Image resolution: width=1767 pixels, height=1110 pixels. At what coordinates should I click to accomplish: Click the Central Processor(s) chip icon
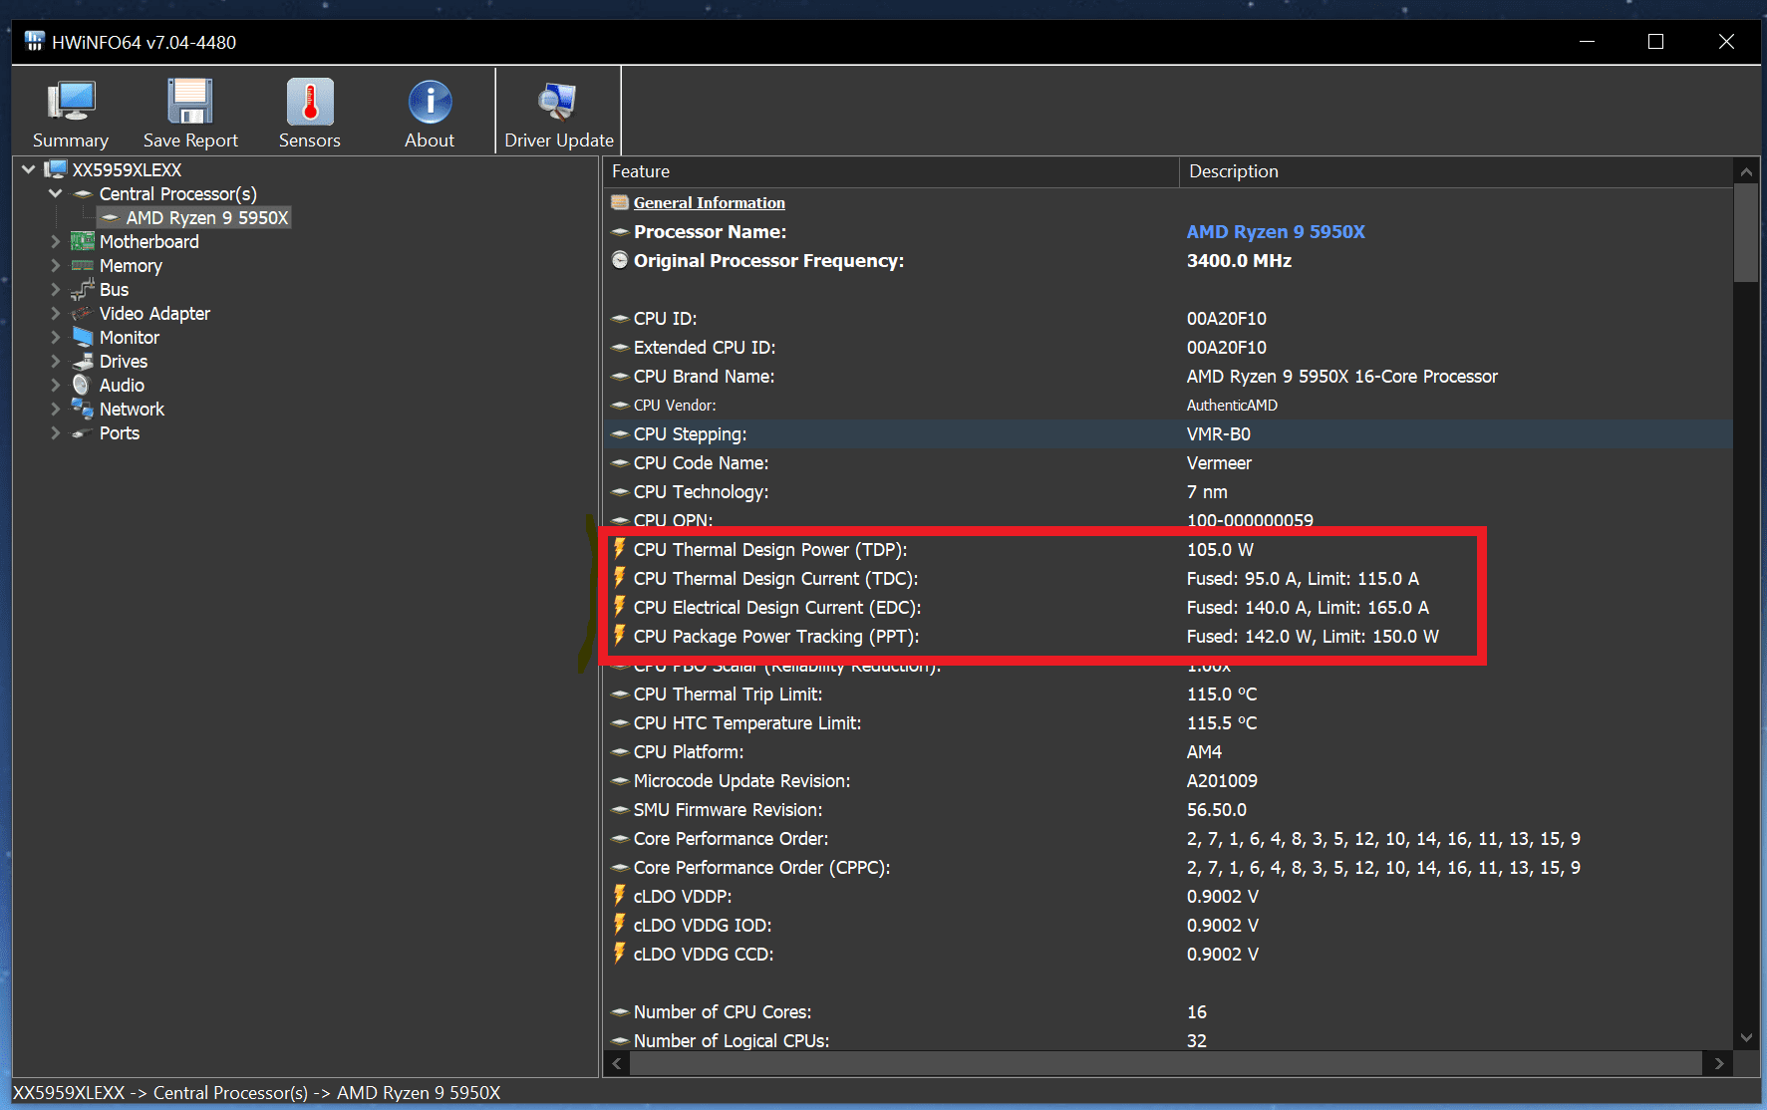pos(83,194)
